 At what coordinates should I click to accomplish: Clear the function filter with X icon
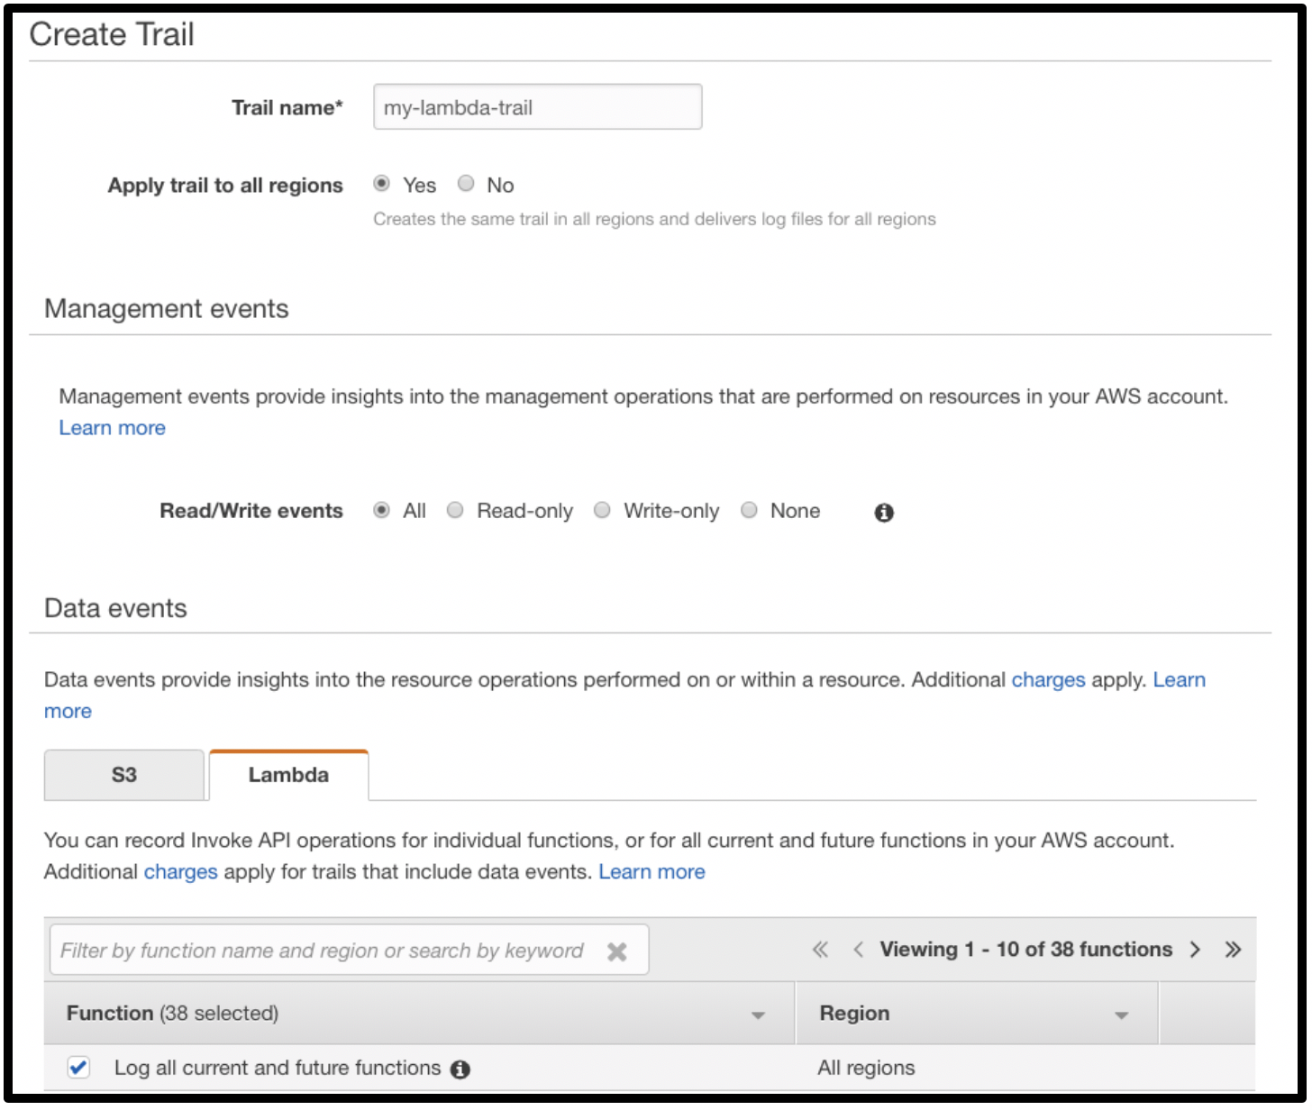pos(617,951)
